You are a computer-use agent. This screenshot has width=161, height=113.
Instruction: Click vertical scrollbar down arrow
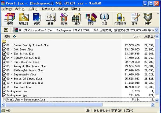[157, 100]
